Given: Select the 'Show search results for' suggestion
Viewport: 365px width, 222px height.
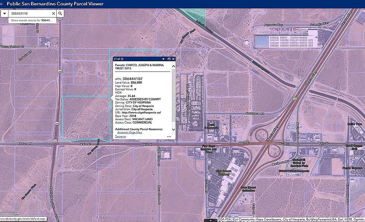Looking at the screenshot, I should pos(32,20).
